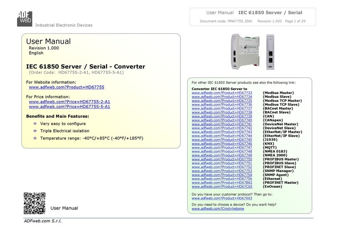This screenshot has height=235, width=338.
Task: Open price link for HD67755-5-A1
Action: click(69, 106)
